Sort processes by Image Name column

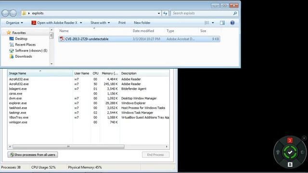[40, 73]
